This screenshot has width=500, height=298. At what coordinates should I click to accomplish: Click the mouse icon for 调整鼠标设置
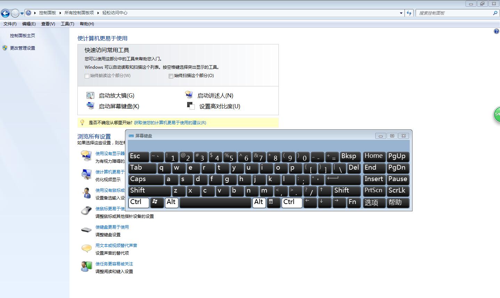[86, 211]
